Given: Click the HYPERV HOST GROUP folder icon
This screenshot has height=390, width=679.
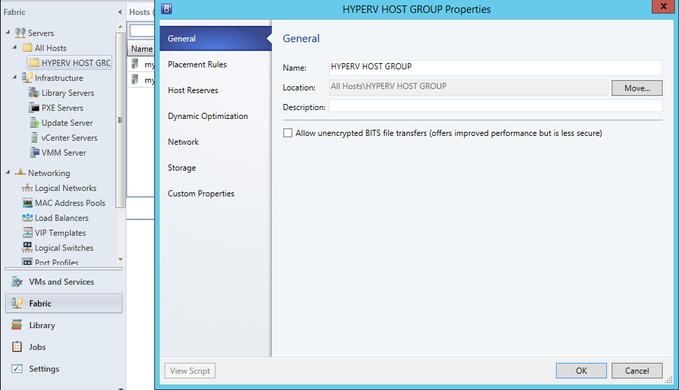Looking at the screenshot, I should (34, 63).
